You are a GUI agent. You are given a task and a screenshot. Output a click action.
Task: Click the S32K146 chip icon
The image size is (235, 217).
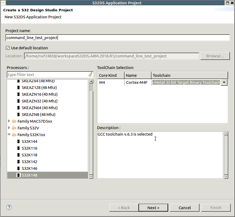[x=18, y=168]
